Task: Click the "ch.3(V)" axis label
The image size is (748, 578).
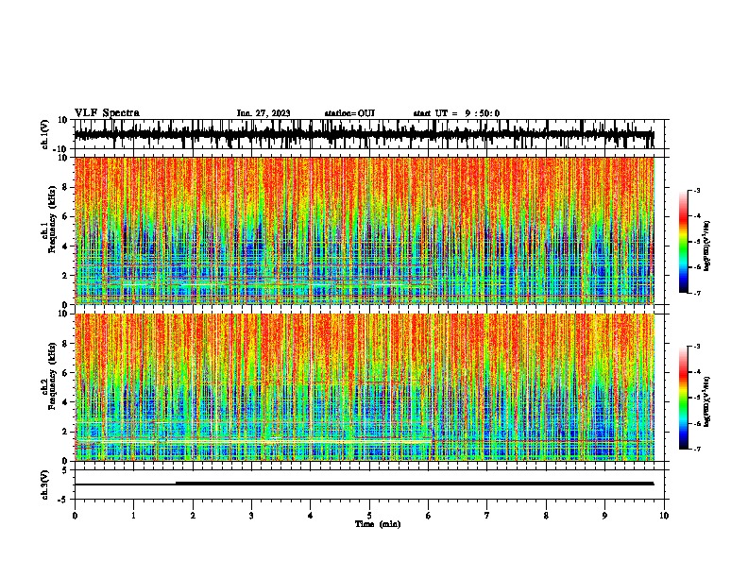Action: [45, 484]
